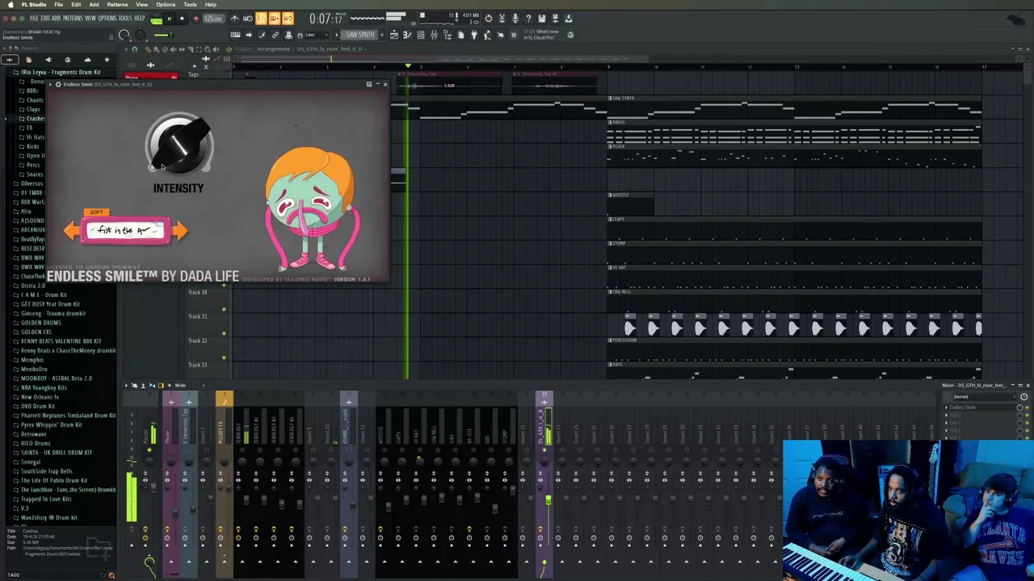This screenshot has width=1034, height=581.
Task: Toggle the countdown before recording button
Action: (260, 19)
